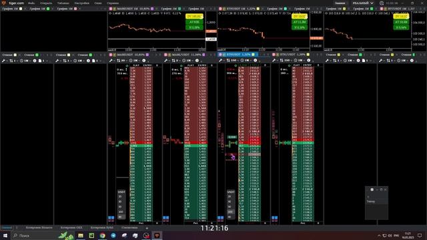Click the taskbar clock showing 11:21
The width and height of the screenshot is (427, 240).
(408, 235)
